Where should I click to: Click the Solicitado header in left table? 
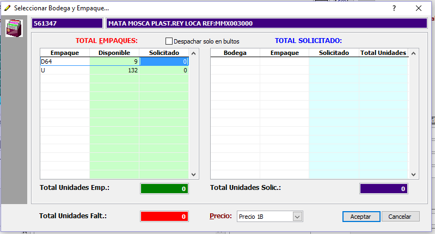[x=163, y=53]
